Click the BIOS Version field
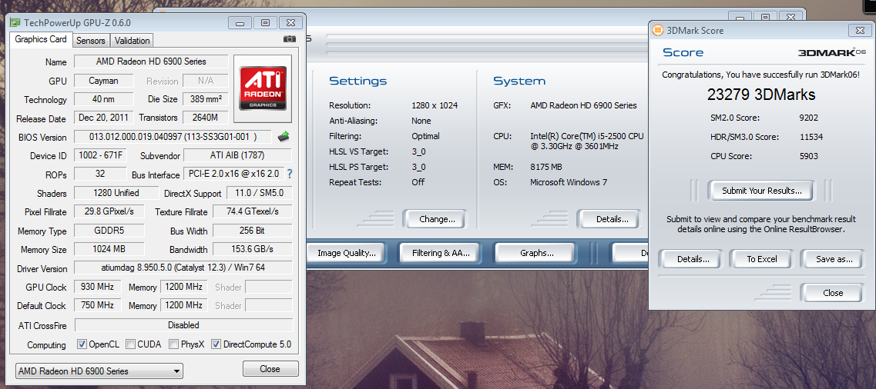 click(x=173, y=137)
